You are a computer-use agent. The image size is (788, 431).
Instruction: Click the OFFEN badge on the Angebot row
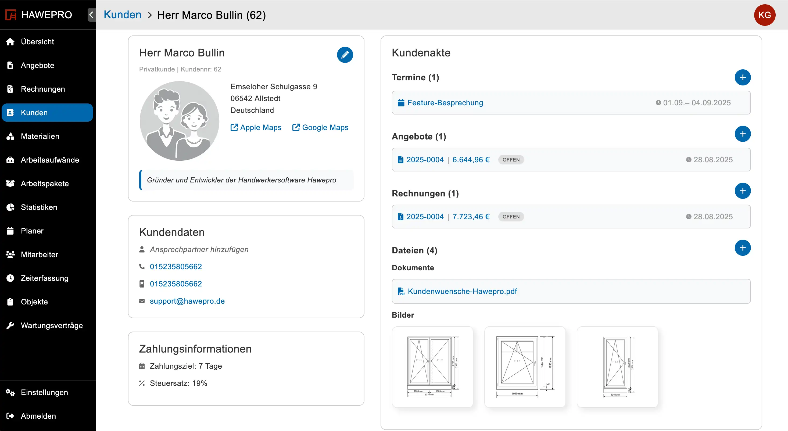point(511,160)
